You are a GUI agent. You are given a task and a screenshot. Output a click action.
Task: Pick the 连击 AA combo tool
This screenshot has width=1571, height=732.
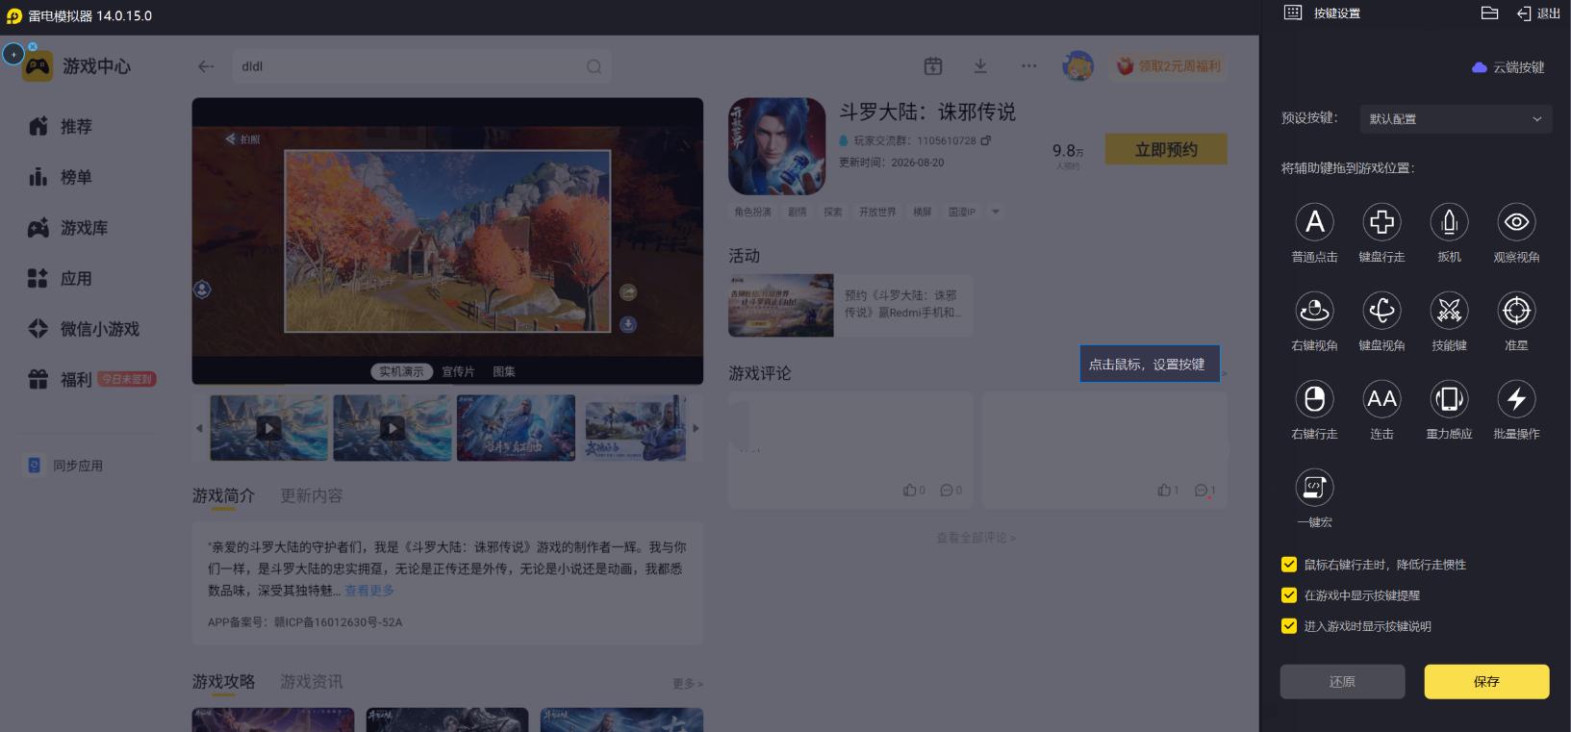coord(1381,399)
